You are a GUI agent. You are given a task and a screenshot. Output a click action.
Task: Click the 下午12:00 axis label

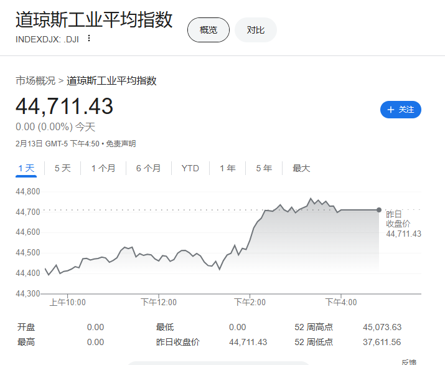[159, 302]
